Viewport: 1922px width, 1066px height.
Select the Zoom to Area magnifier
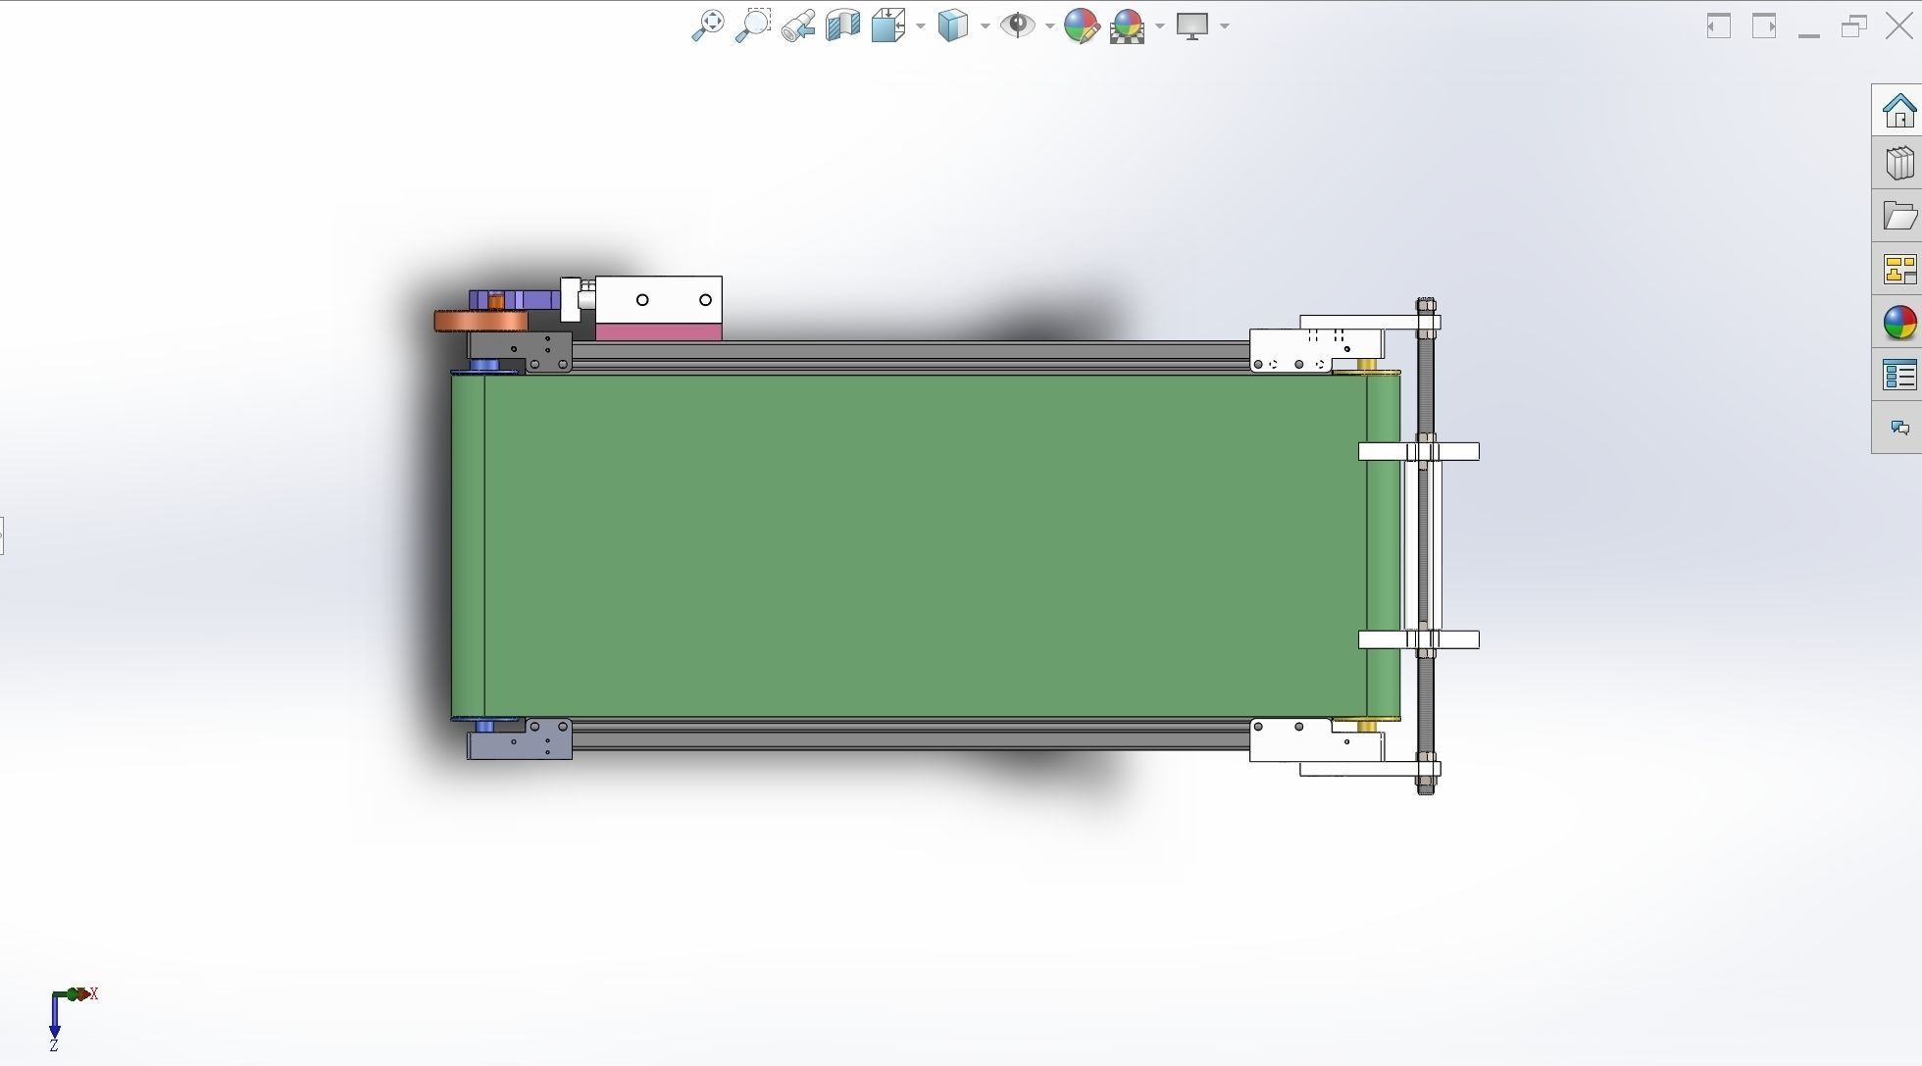[x=753, y=25]
